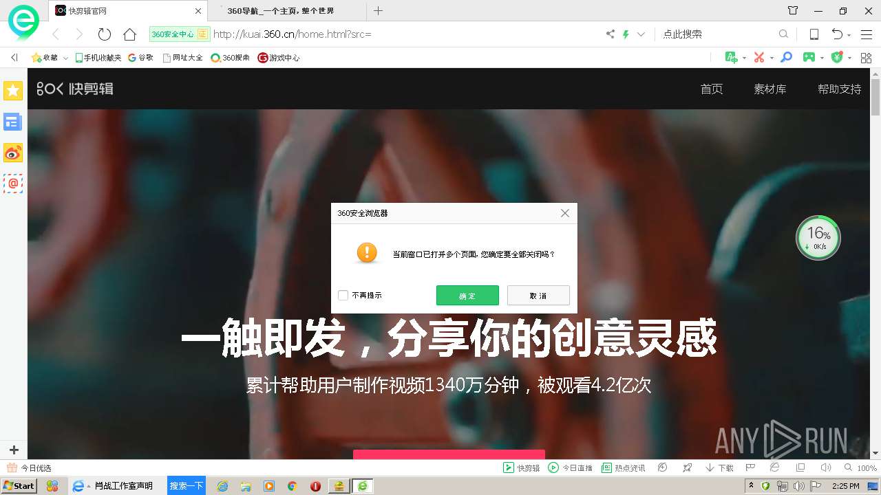Close the 360安全浏览器 dialog
Screen dimensions: 881x495
[565, 213]
